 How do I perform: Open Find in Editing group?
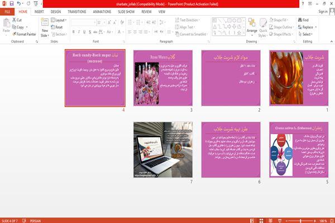pyautogui.click(x=303, y=20)
